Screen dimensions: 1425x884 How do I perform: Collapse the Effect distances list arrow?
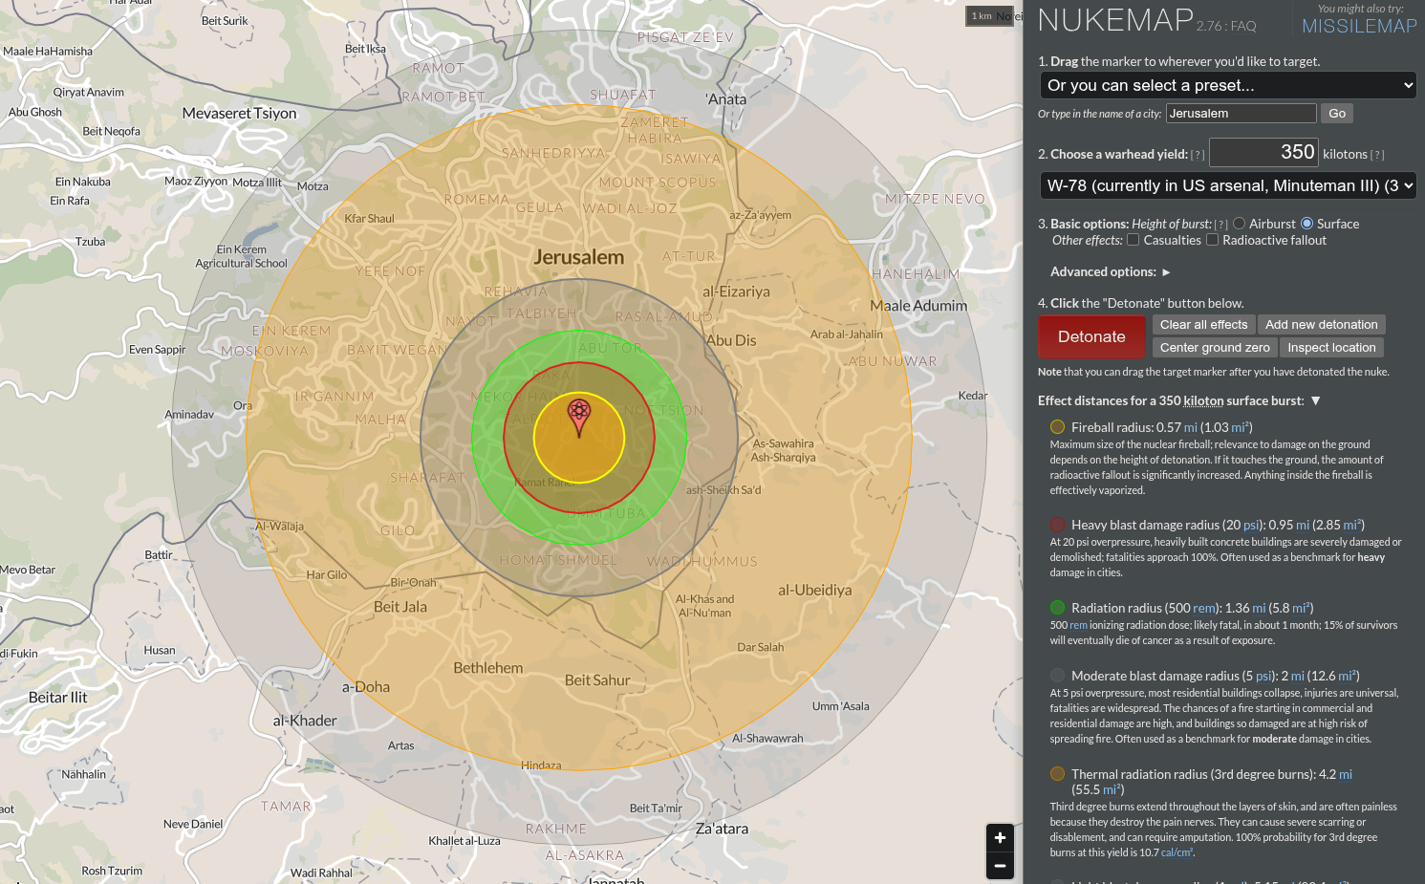point(1316,400)
